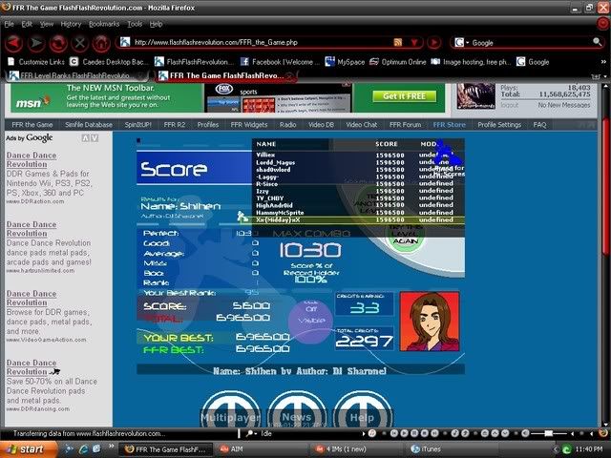Screen dimensions: 611x458
Task: Click the FFR Store navigation link
Action: click(449, 124)
